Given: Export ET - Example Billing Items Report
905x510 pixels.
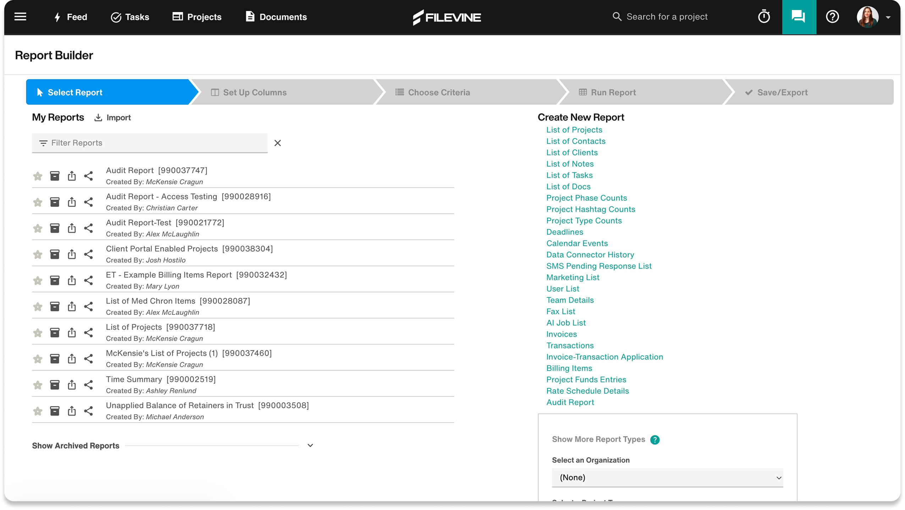Looking at the screenshot, I should (x=72, y=281).
